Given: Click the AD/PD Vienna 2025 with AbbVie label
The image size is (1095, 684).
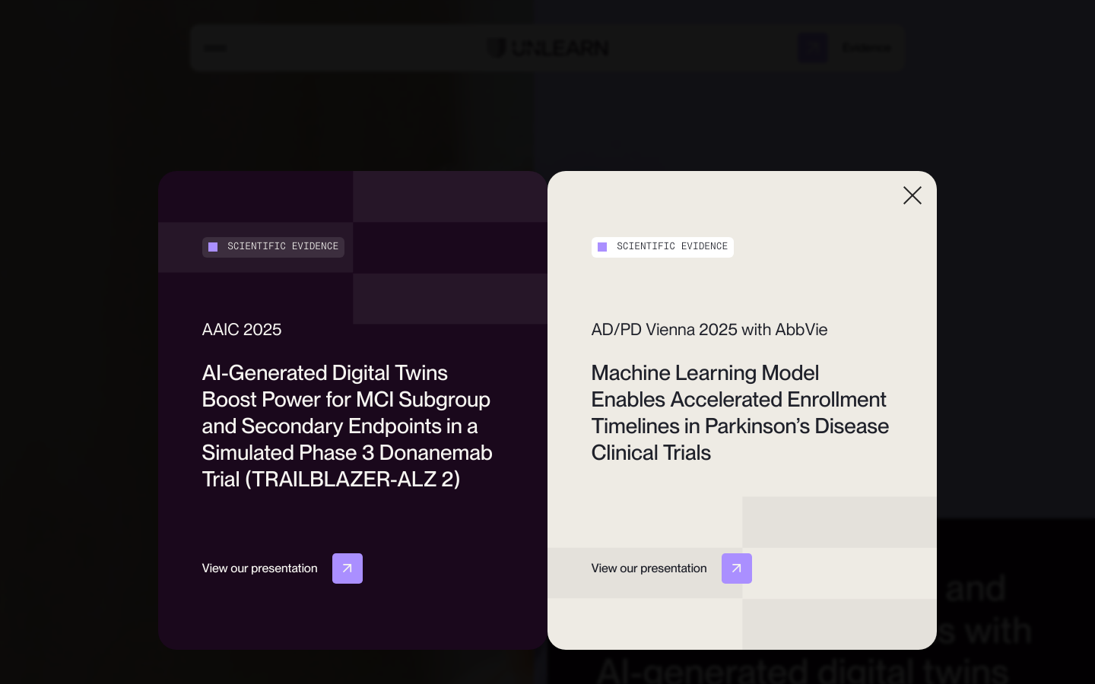Looking at the screenshot, I should [x=709, y=330].
